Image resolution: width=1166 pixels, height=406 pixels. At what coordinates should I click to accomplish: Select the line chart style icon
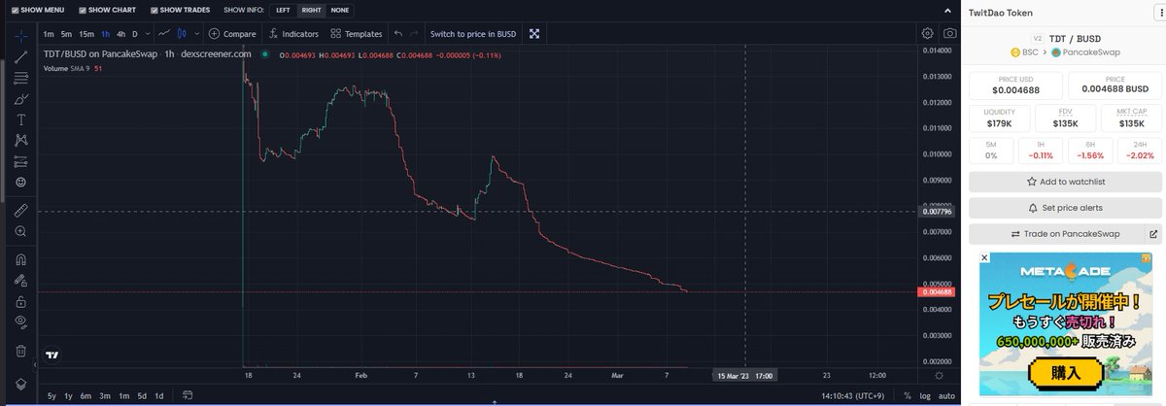pyautogui.click(x=164, y=33)
